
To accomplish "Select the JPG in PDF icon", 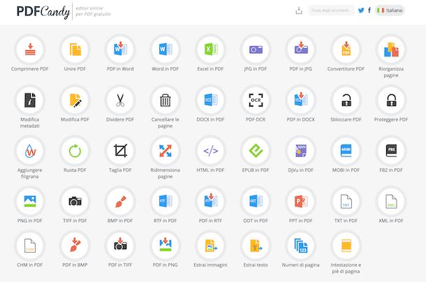I will [x=256, y=49].
